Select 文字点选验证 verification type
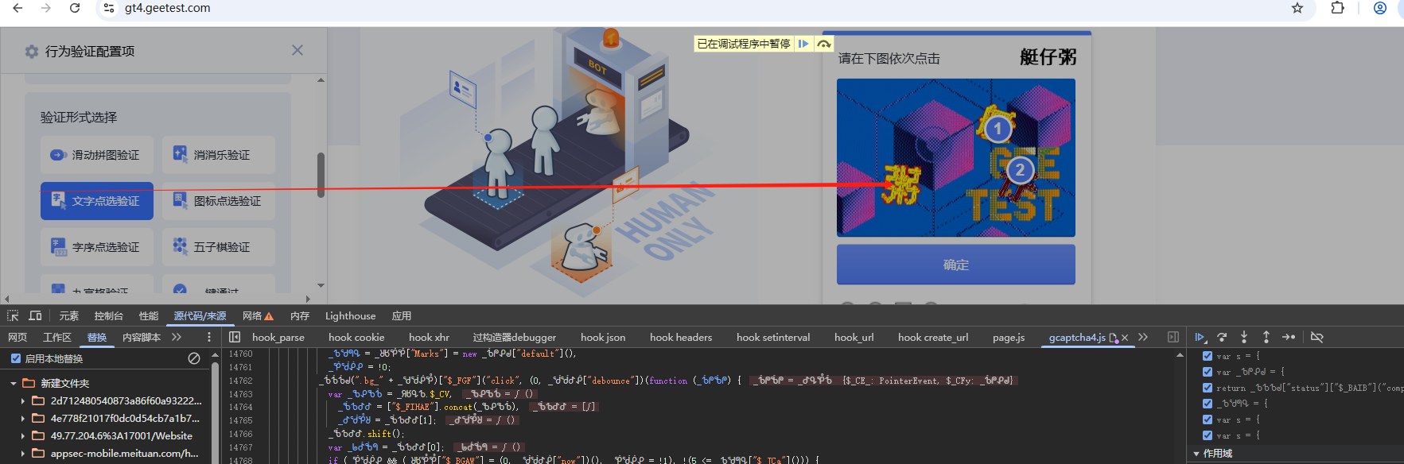The width and height of the screenshot is (1404, 464). click(97, 201)
